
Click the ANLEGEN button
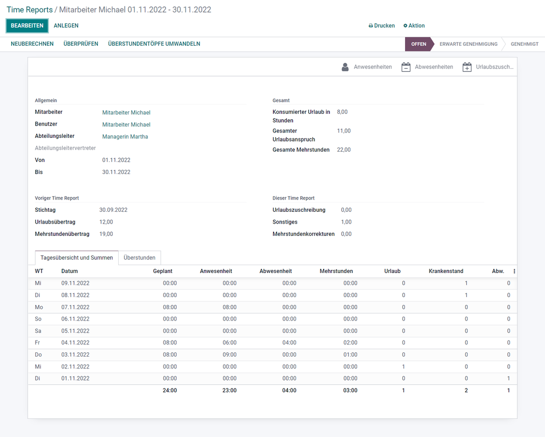(x=66, y=26)
